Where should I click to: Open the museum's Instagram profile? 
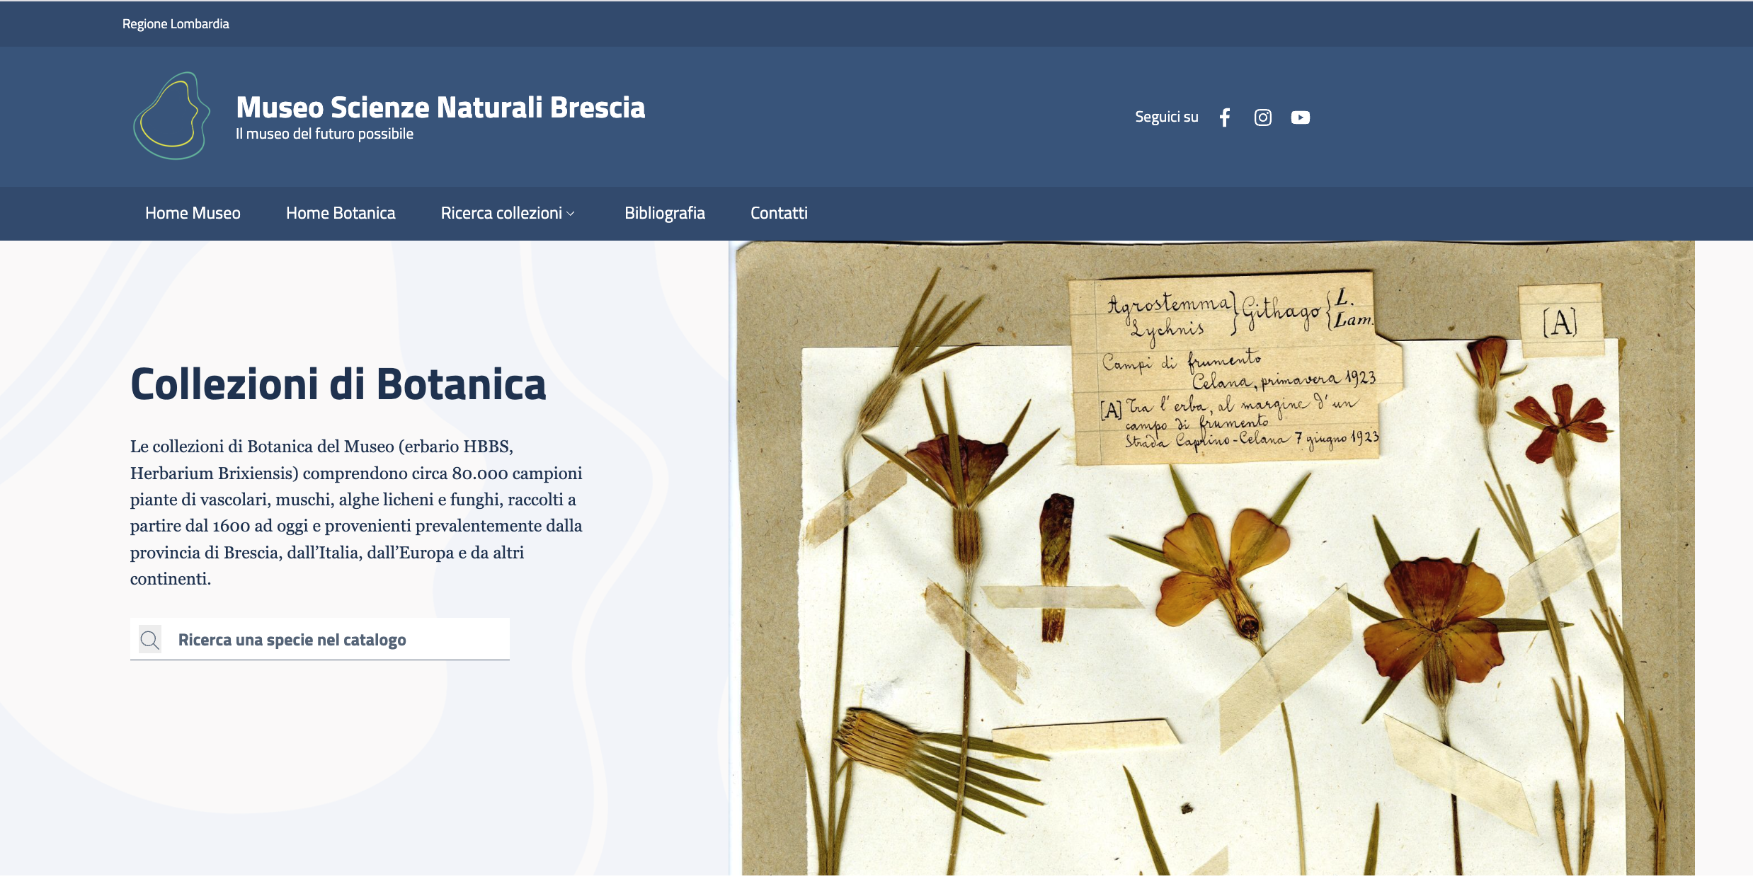pyautogui.click(x=1263, y=117)
